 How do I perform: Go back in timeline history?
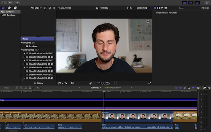tap(80, 88)
